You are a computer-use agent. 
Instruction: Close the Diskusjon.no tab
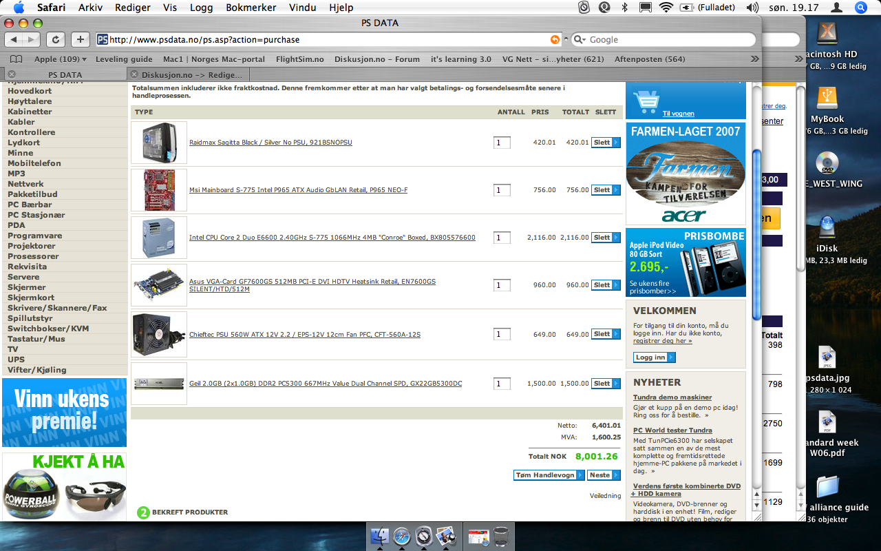pyautogui.click(x=134, y=74)
